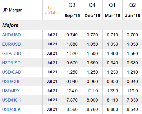
Task: Open the USD/NOK currency pair link
Action: (12, 100)
